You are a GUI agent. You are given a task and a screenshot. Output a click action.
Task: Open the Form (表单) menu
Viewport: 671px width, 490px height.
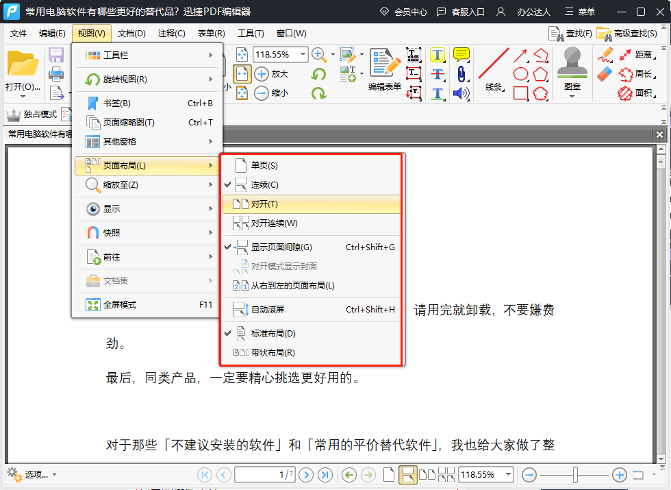coord(211,34)
